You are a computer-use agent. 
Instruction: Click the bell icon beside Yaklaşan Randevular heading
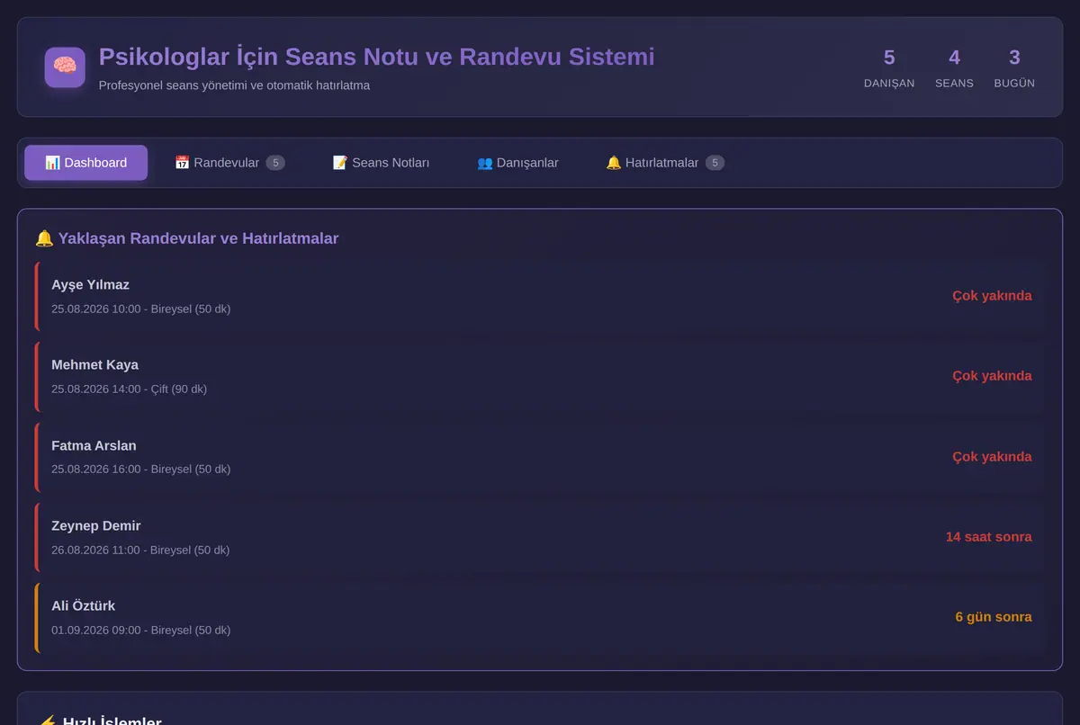pyautogui.click(x=44, y=238)
